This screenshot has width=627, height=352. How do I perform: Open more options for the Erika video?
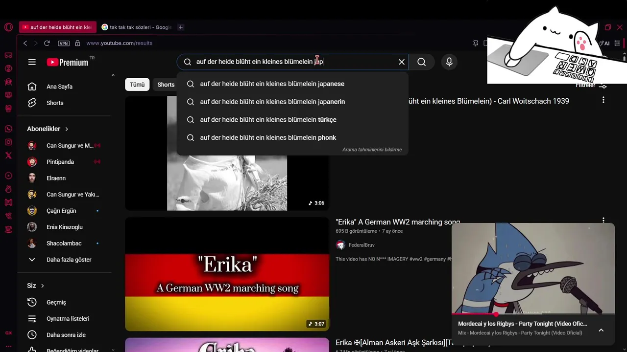[x=603, y=220]
